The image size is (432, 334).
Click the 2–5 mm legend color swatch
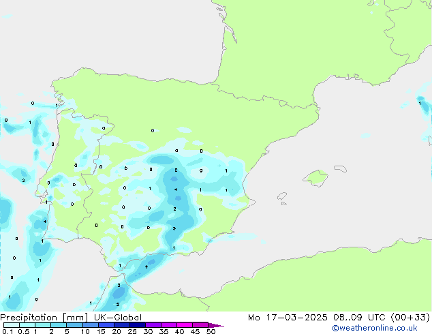(x=59, y=325)
